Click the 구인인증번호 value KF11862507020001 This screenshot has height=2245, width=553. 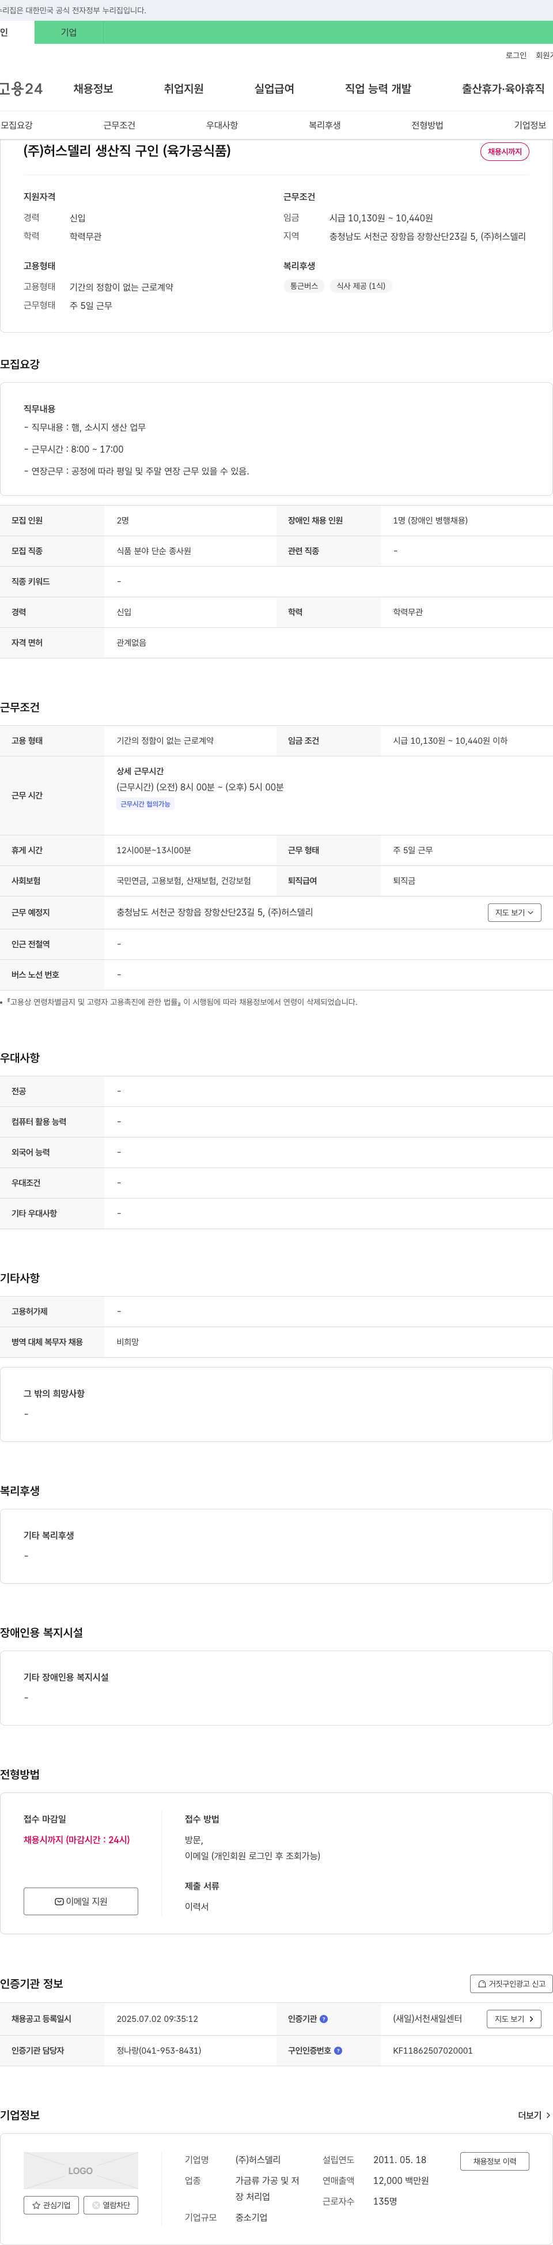433,2051
